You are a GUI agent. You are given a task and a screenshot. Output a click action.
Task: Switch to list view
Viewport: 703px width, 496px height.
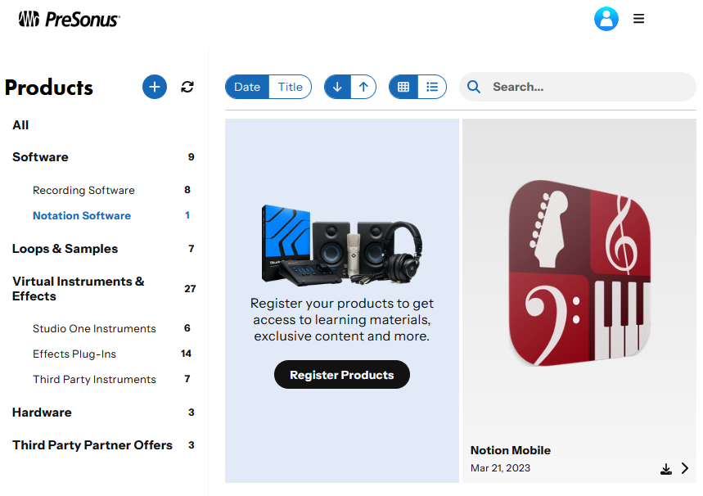(432, 87)
